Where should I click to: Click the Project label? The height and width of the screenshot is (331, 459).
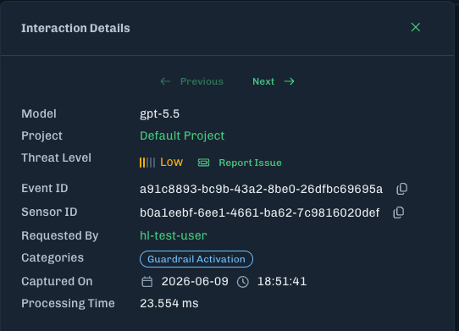coord(41,135)
